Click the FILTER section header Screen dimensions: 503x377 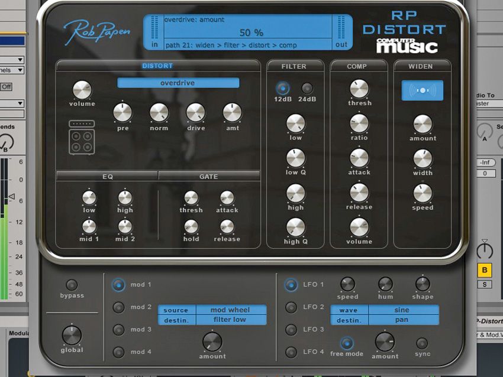[x=295, y=66]
